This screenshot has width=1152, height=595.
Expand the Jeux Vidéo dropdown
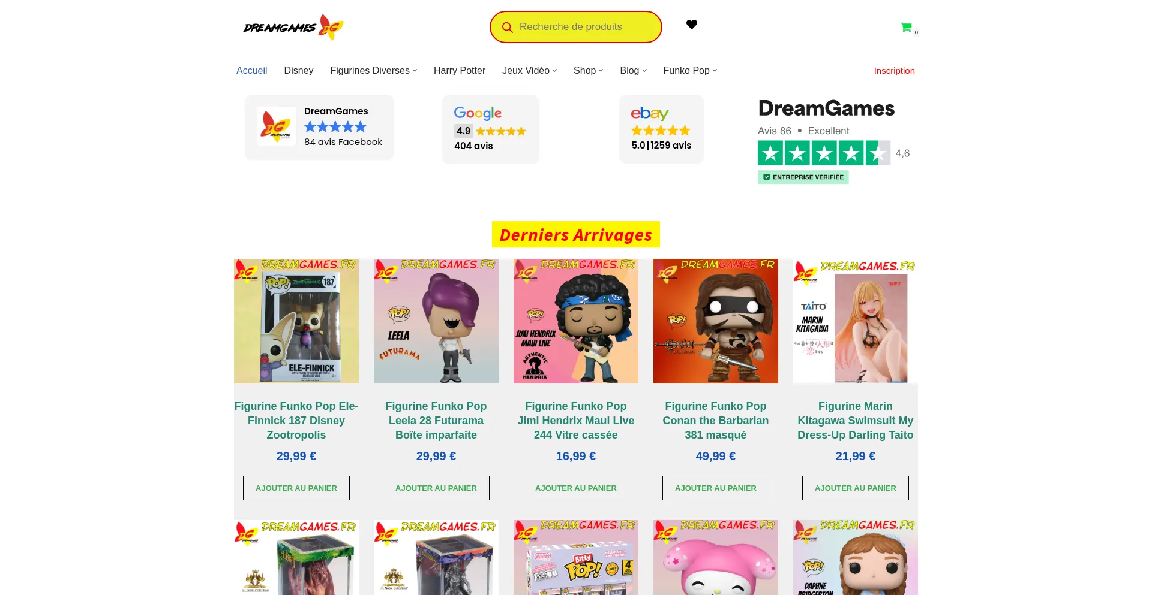click(x=529, y=71)
